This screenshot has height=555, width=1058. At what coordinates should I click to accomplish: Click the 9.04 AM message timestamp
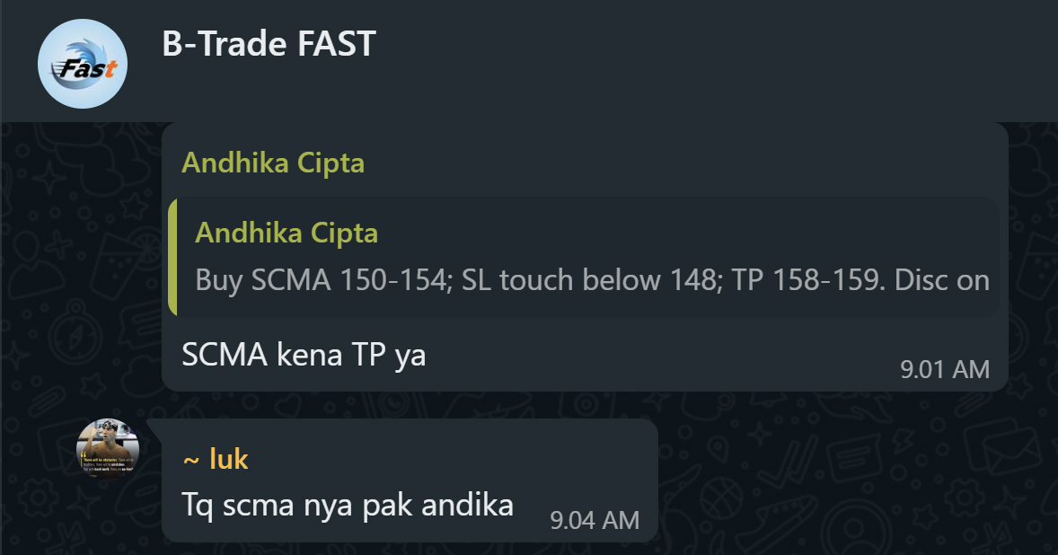tap(595, 520)
